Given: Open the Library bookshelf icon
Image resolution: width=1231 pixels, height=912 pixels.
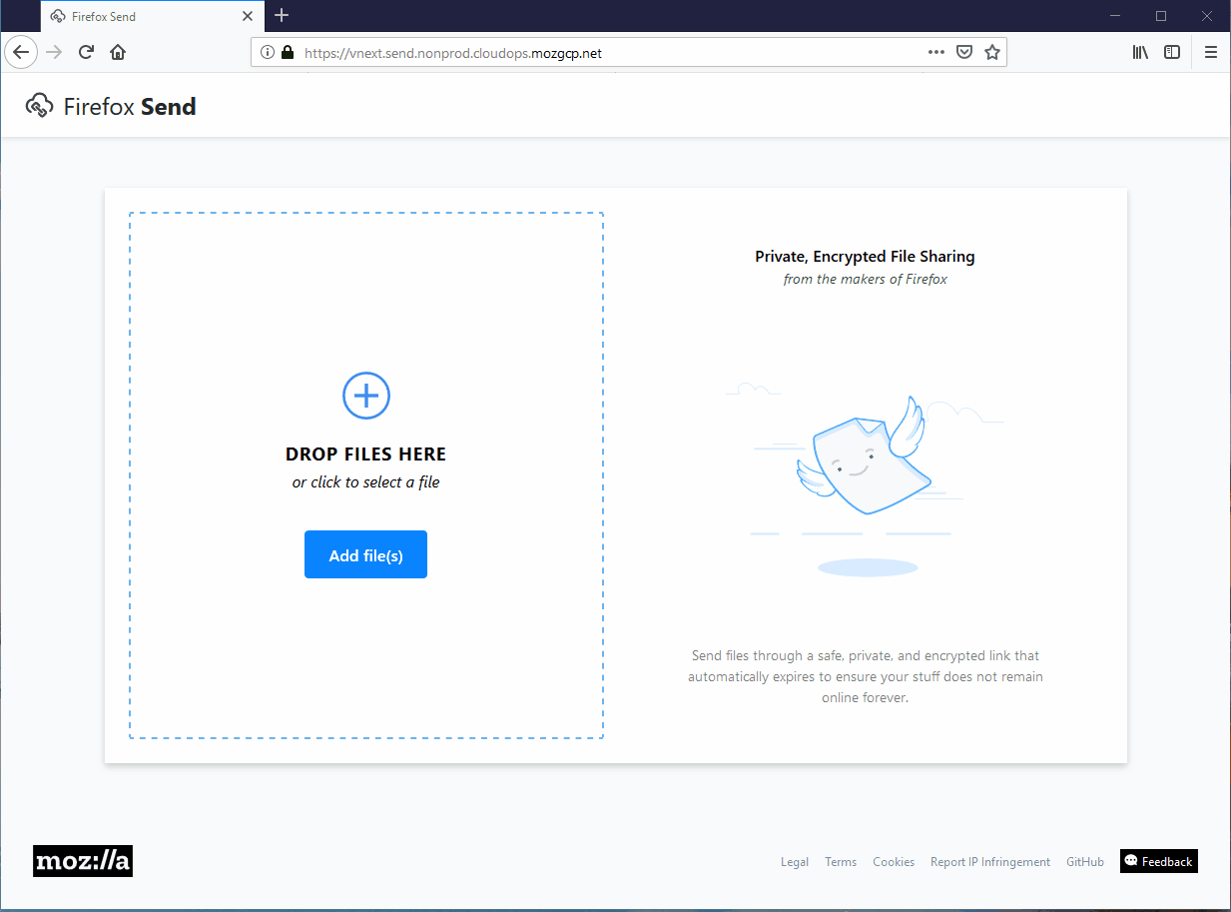Looking at the screenshot, I should coord(1140,53).
